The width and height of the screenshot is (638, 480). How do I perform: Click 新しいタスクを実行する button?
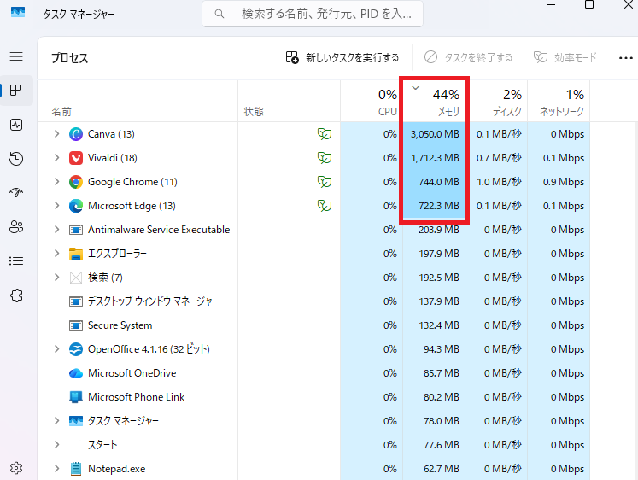coord(342,57)
